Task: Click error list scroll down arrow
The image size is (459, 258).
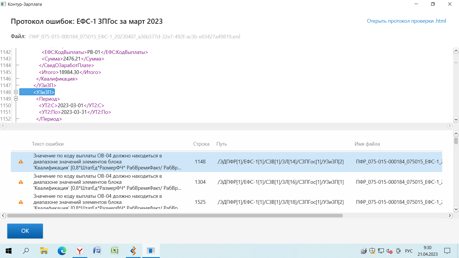Action: (x=456, y=210)
